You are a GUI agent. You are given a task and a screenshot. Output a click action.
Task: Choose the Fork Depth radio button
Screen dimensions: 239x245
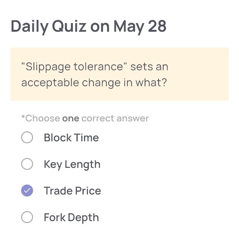pos(27,218)
